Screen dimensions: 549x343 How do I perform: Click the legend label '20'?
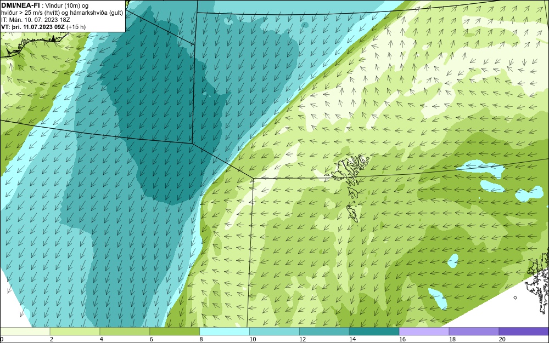502,339
